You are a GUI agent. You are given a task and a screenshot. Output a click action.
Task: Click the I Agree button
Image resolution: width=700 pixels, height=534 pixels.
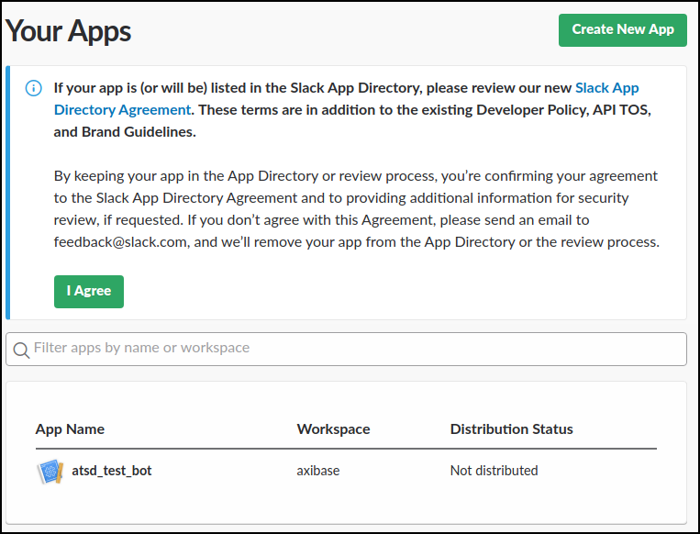(x=89, y=292)
